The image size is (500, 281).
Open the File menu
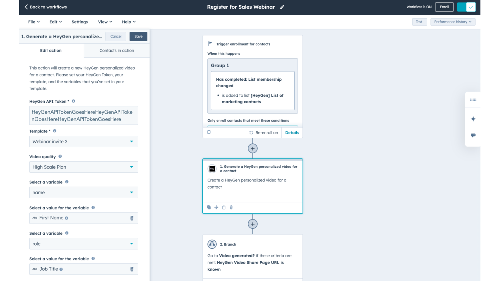(34, 22)
